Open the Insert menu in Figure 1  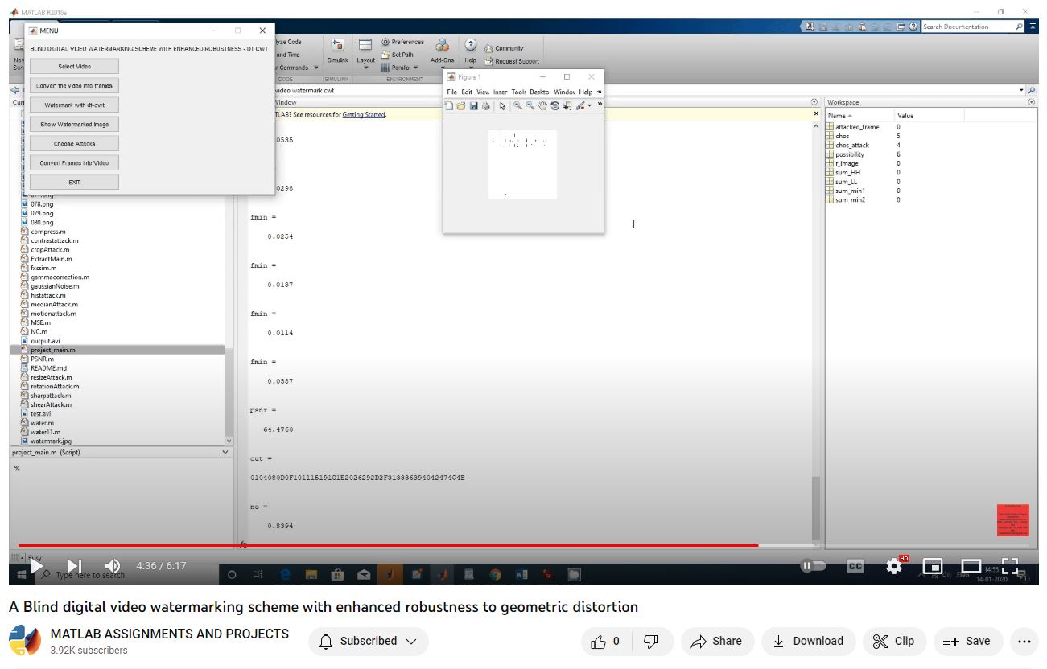click(x=500, y=92)
